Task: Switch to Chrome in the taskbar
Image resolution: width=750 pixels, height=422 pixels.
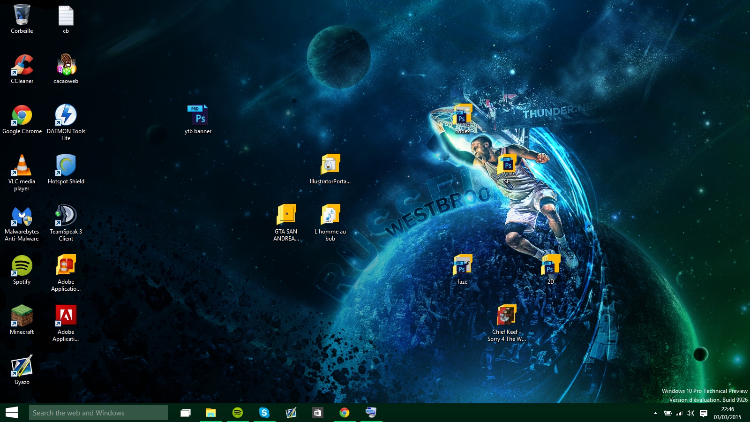Action: (345, 413)
